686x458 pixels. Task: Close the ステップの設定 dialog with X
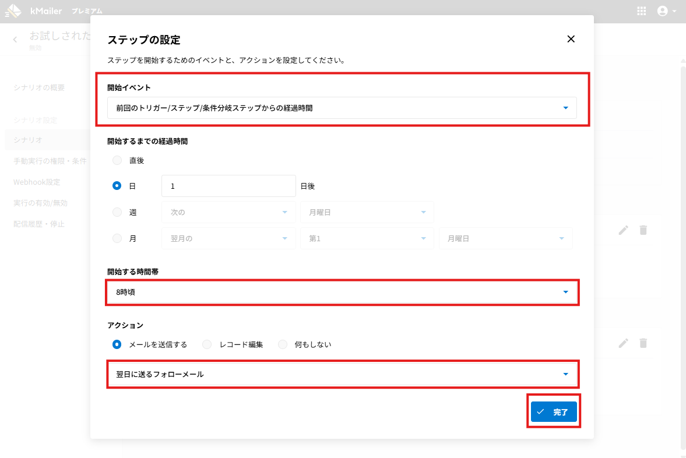click(571, 39)
